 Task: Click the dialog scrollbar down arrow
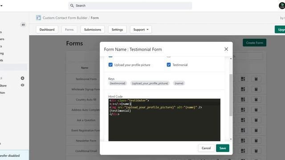point(231,139)
